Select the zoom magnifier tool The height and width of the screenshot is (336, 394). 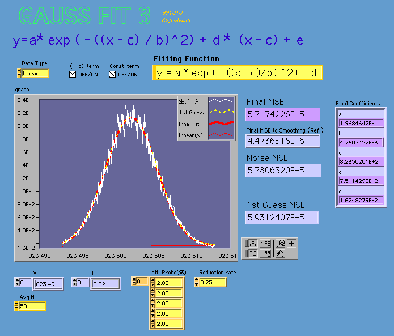point(280,243)
